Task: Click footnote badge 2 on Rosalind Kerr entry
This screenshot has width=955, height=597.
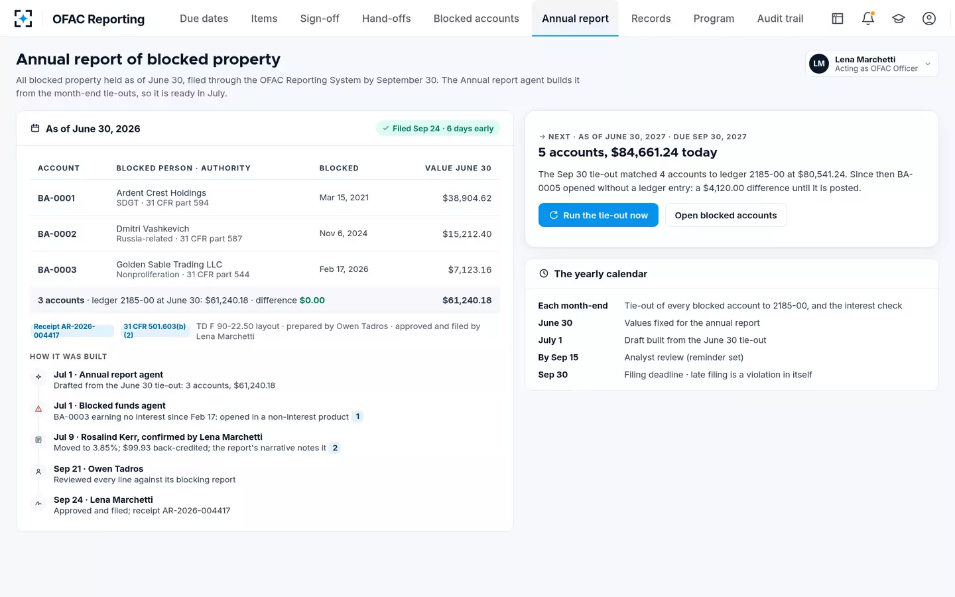Action: point(335,448)
